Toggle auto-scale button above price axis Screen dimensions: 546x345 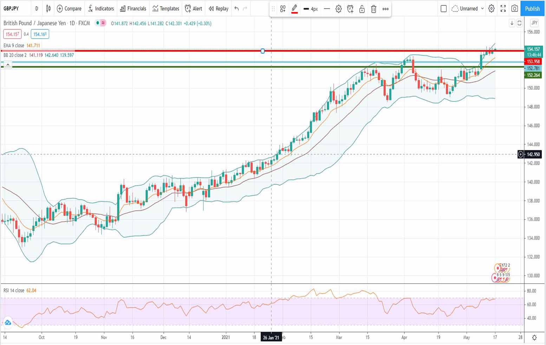[x=519, y=23]
